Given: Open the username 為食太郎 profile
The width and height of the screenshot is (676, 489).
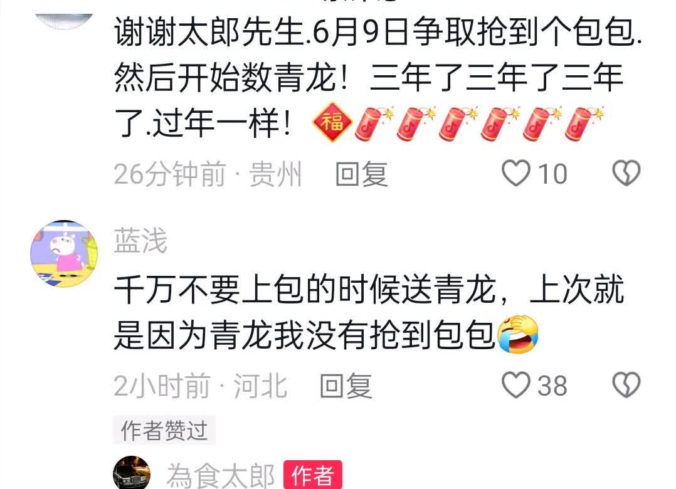Looking at the screenshot, I should [220, 475].
